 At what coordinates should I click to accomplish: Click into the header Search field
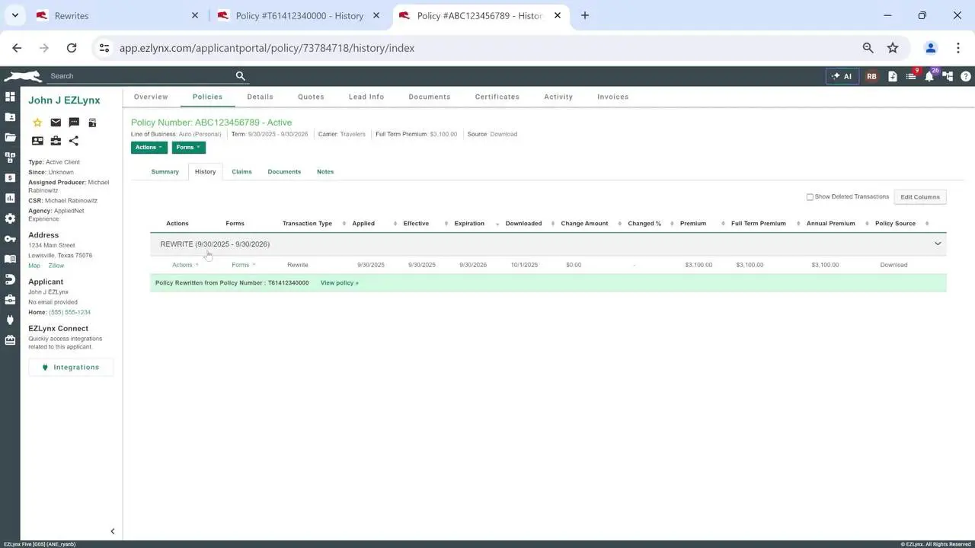pos(141,76)
